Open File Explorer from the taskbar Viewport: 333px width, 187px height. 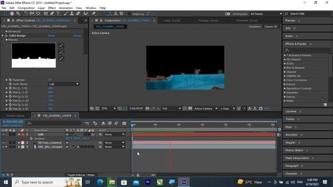112,182
